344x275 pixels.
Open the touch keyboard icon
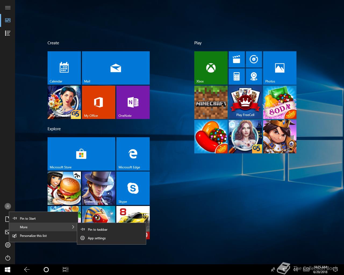point(306,270)
